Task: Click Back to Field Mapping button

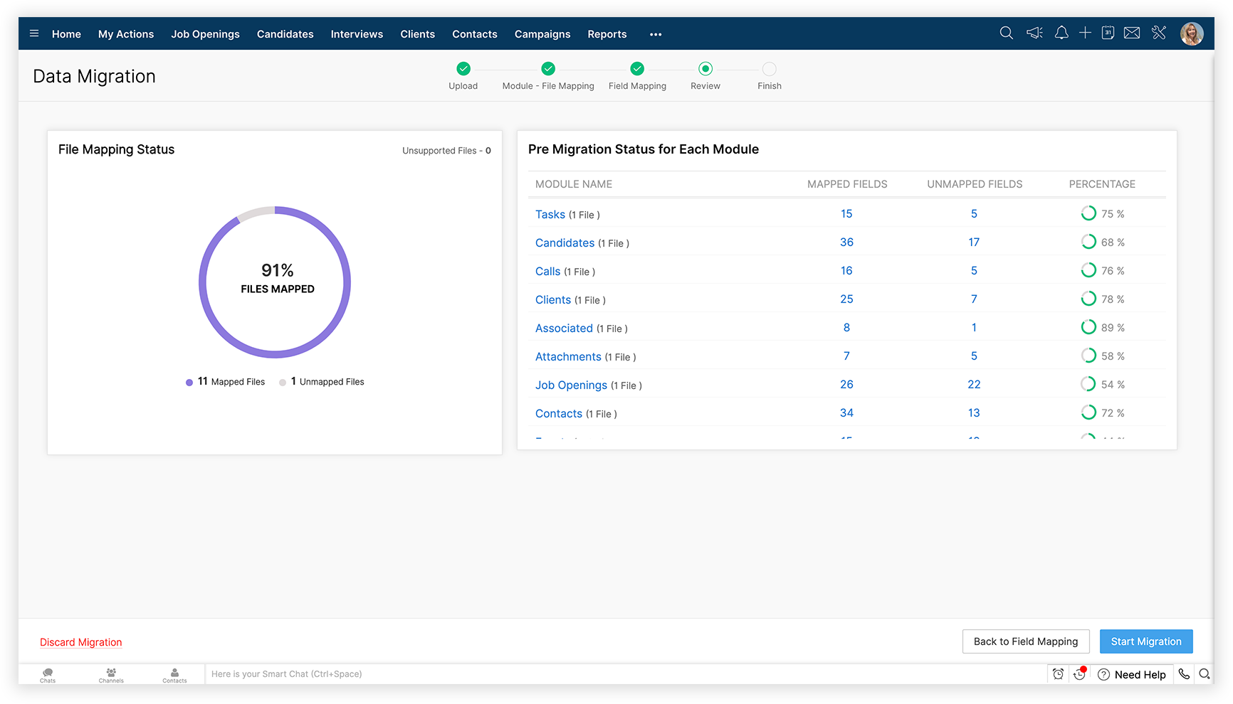Action: pyautogui.click(x=1025, y=641)
